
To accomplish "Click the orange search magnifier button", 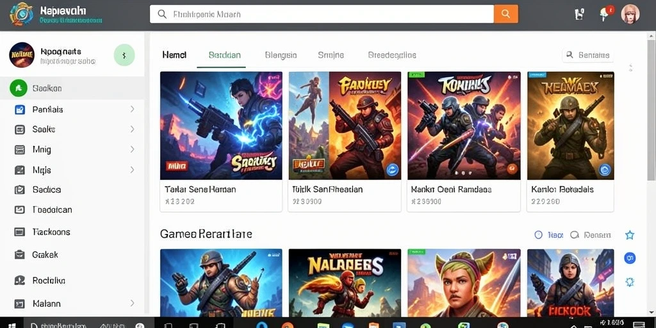I will pos(506,14).
